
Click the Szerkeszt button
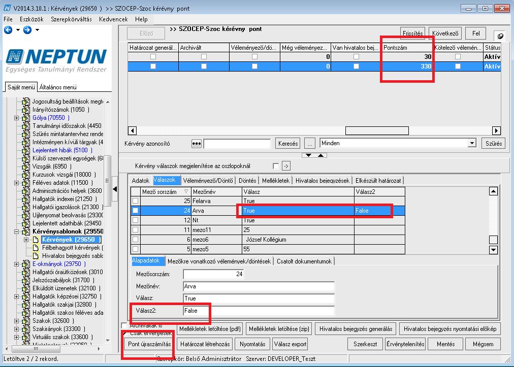point(365,344)
